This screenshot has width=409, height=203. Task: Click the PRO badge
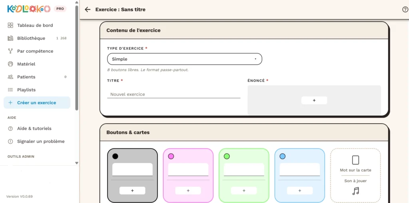click(x=60, y=9)
